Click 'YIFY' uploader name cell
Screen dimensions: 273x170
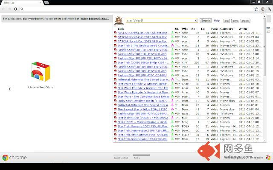[x=185, y=62]
